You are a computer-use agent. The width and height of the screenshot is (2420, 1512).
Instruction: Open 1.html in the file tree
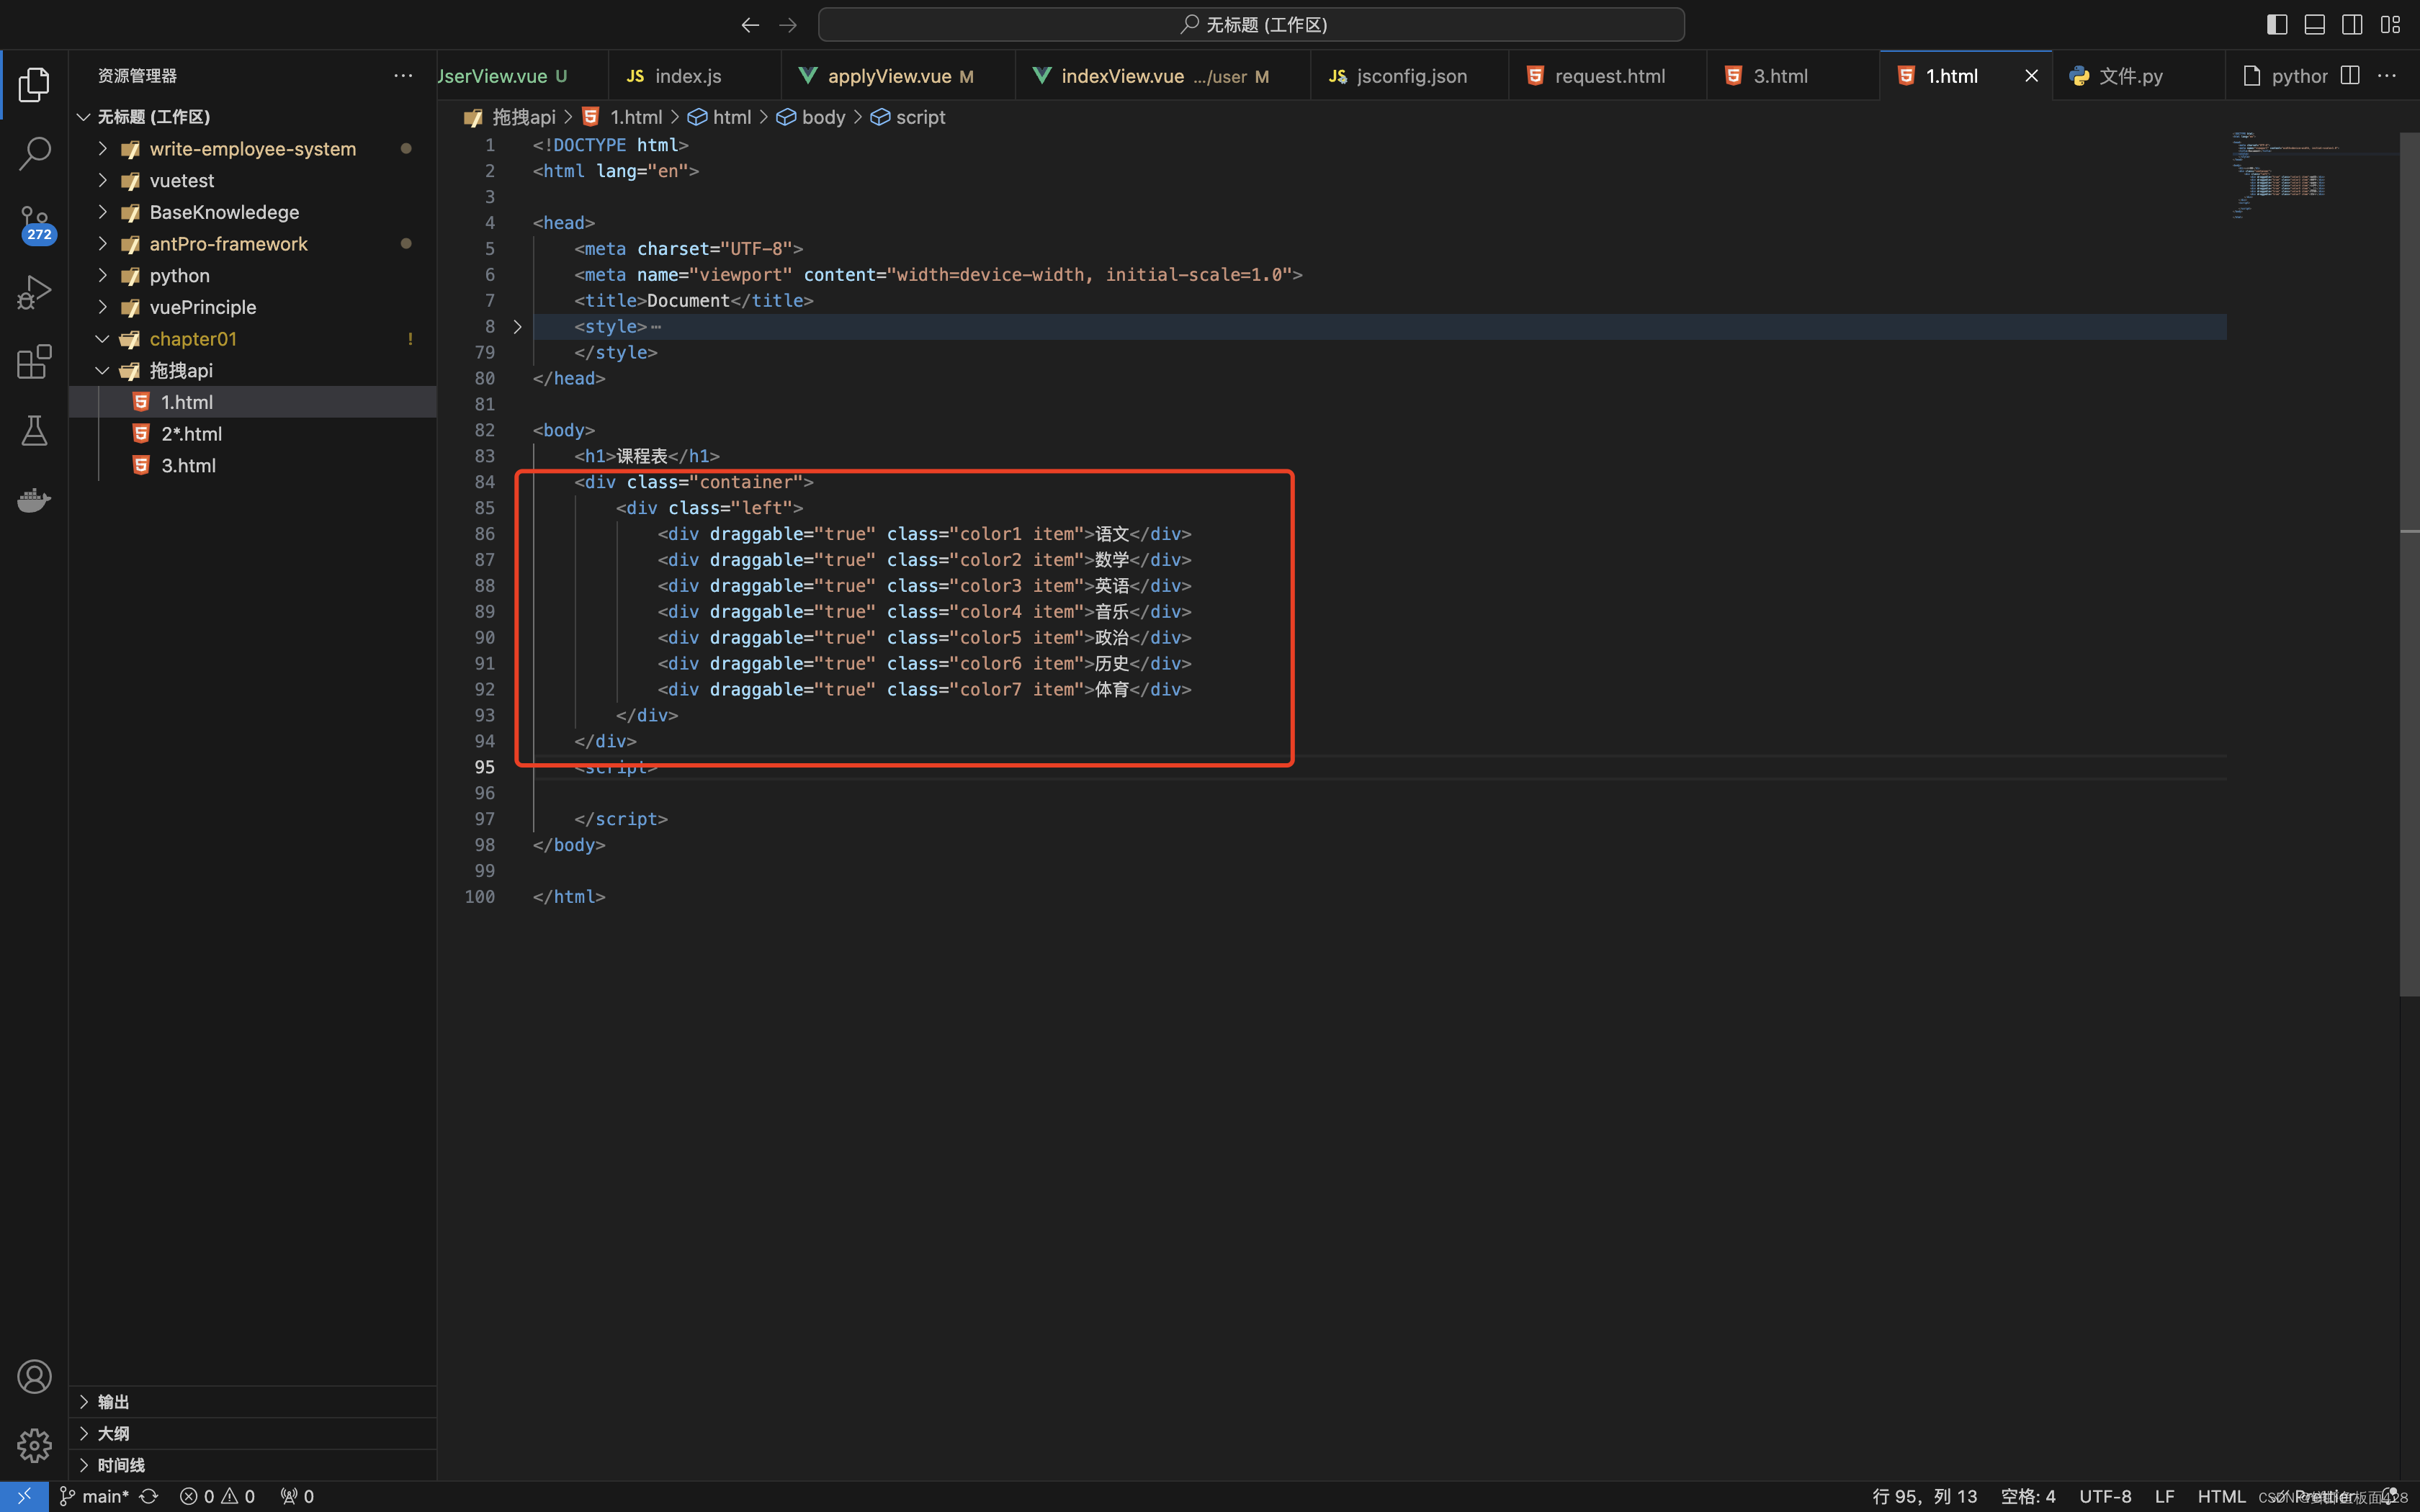tap(253, 402)
